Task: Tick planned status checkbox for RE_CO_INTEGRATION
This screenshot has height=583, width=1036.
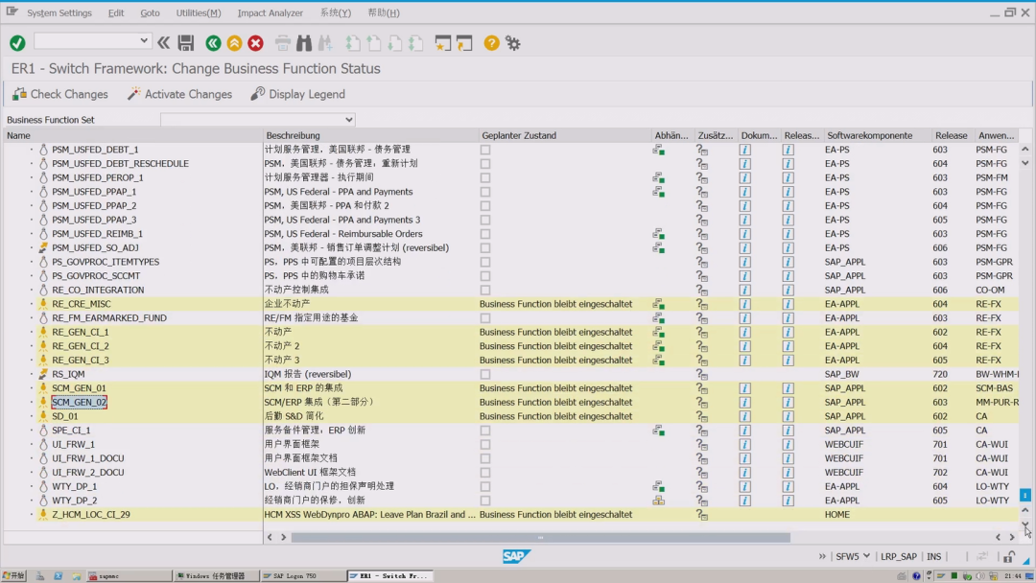Action: pyautogui.click(x=485, y=290)
